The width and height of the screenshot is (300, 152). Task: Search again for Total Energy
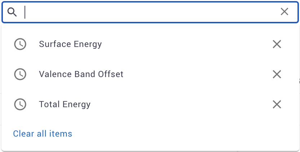coord(65,104)
